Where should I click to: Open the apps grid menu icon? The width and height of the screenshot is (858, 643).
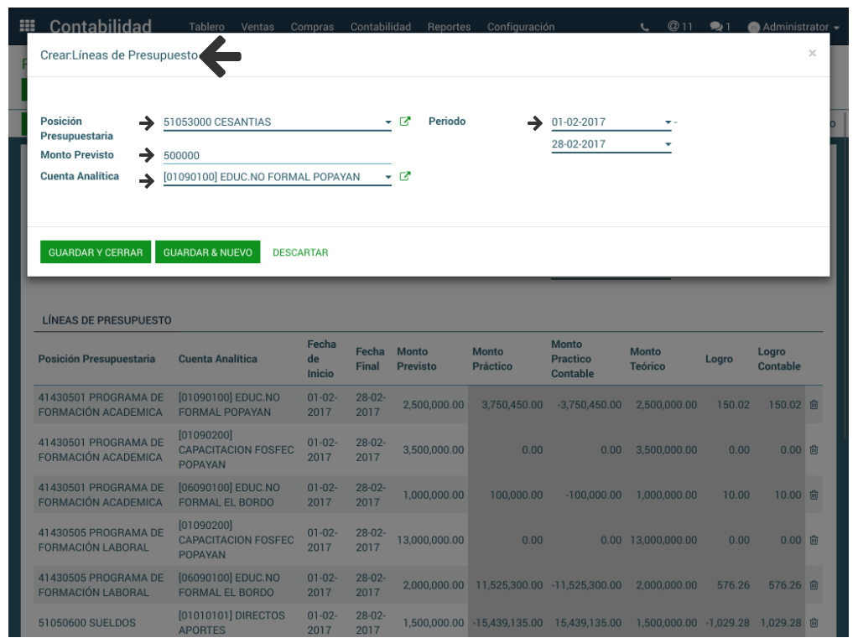click(x=27, y=27)
